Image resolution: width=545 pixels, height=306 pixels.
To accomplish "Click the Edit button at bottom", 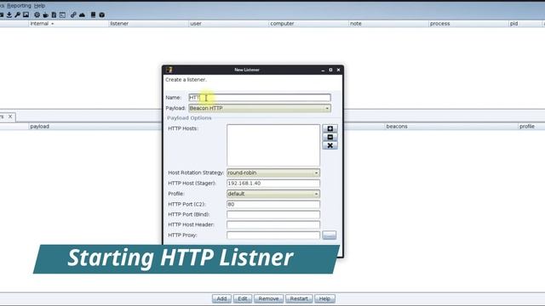I will (x=243, y=298).
